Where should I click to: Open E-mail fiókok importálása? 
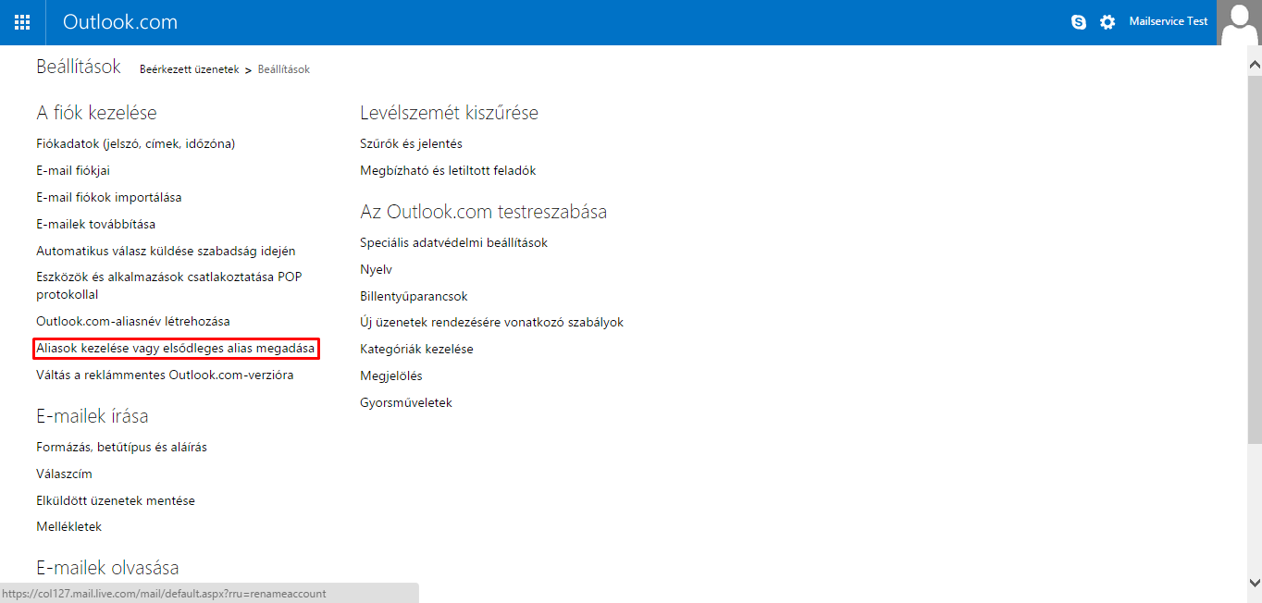point(109,197)
